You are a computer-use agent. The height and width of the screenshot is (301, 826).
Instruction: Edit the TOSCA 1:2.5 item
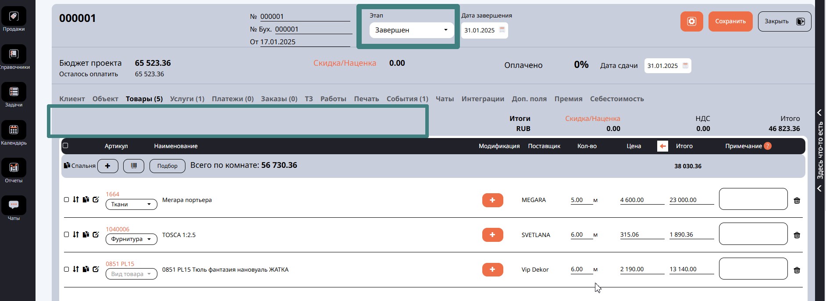click(x=96, y=234)
